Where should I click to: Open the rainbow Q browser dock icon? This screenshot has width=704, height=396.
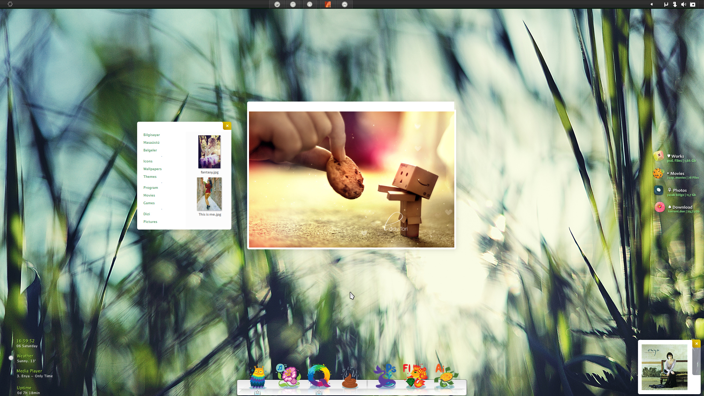click(319, 376)
